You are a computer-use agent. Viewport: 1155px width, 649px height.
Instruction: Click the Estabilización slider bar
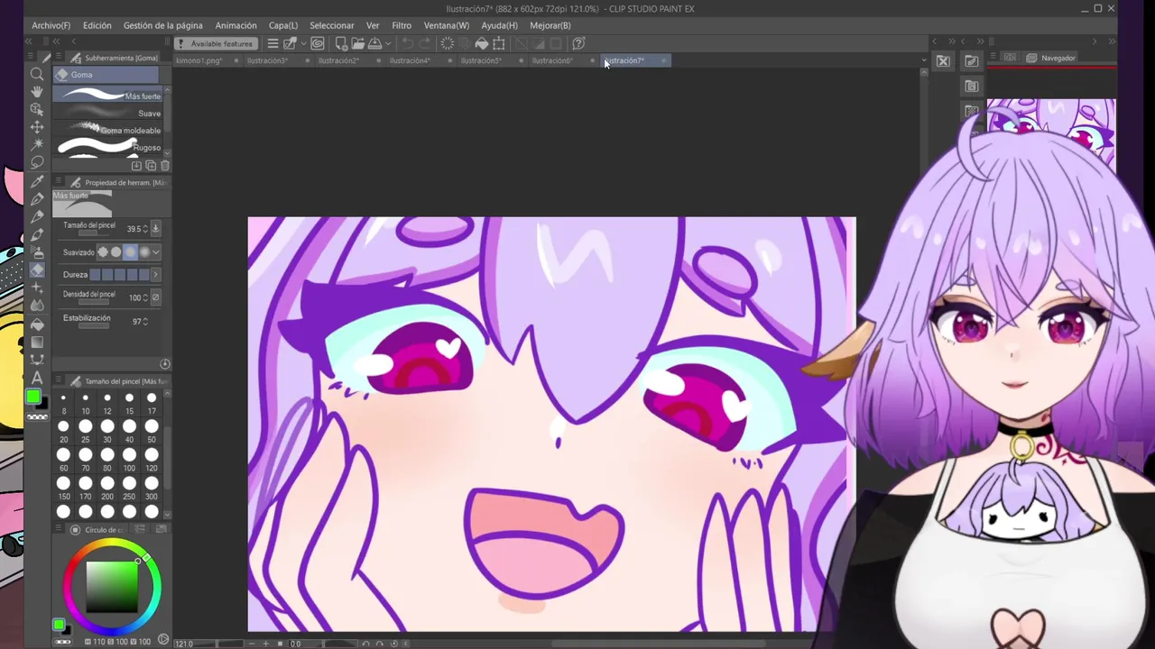94,326
